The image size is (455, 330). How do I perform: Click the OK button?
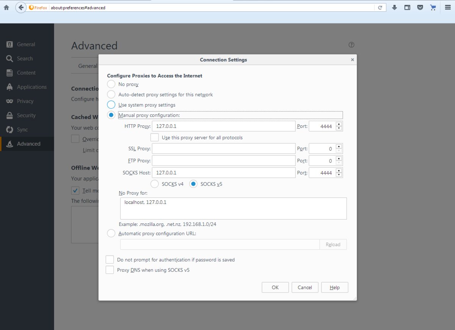tap(275, 287)
